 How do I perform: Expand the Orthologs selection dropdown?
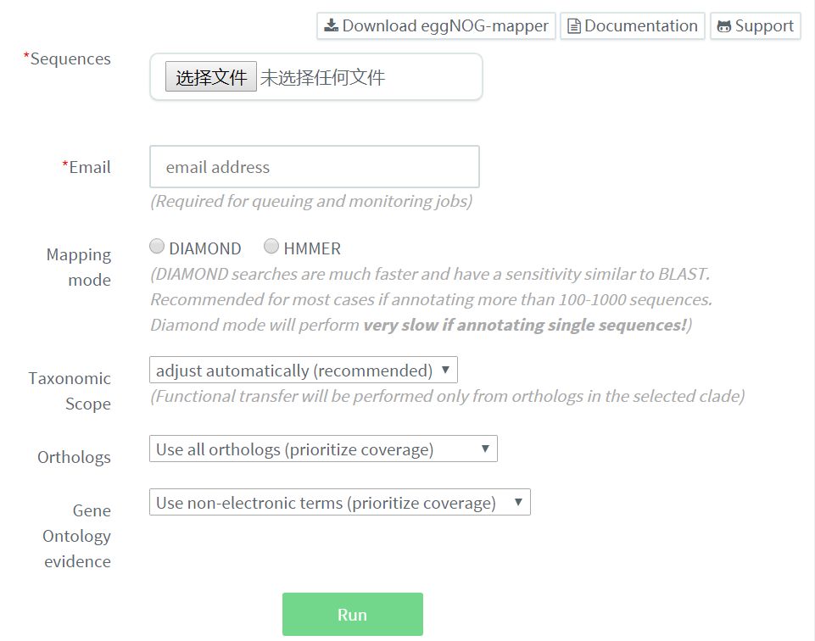(x=322, y=449)
